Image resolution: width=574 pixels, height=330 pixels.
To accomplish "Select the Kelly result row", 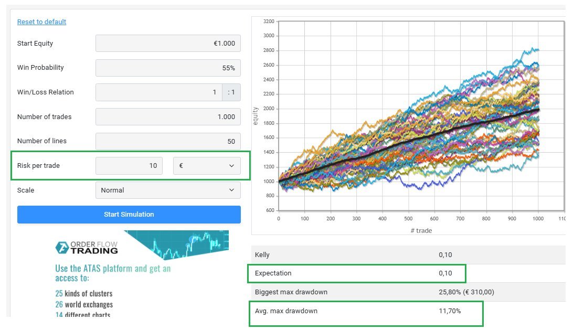I will [x=408, y=254].
